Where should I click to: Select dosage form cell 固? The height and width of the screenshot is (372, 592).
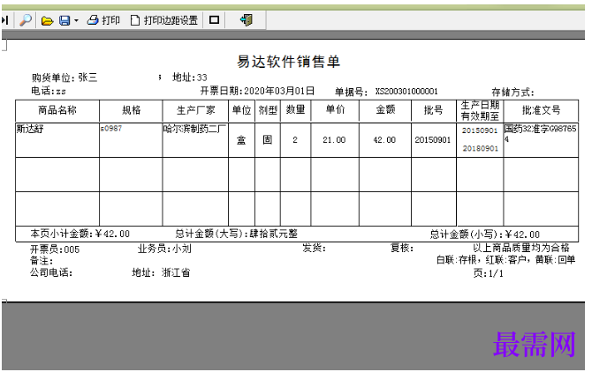pyautogui.click(x=268, y=139)
